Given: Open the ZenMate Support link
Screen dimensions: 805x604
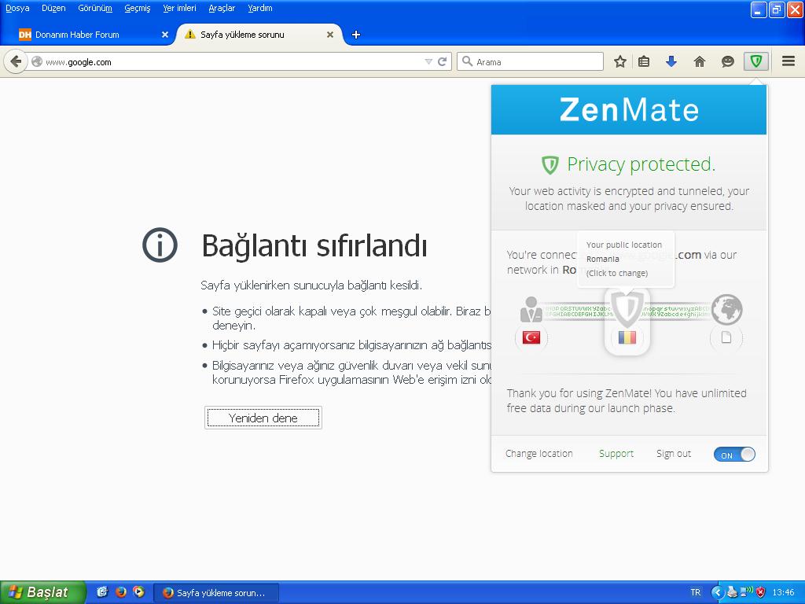Looking at the screenshot, I should click(x=616, y=454).
